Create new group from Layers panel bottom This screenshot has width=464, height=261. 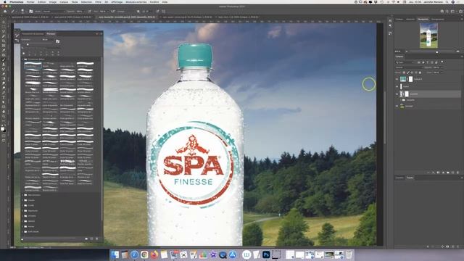click(448, 173)
